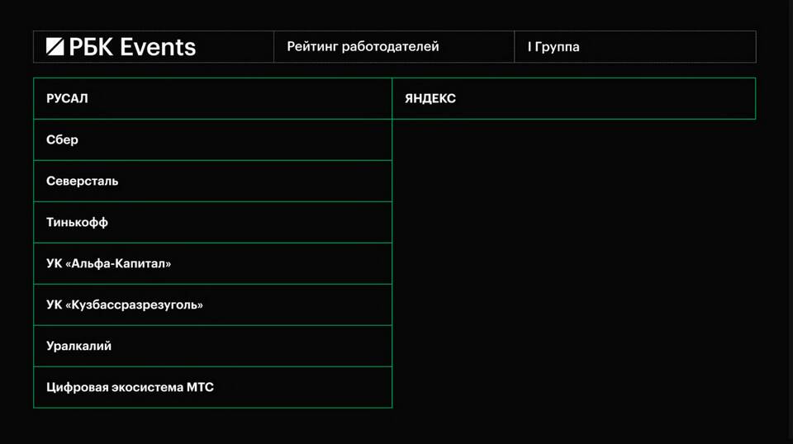Click the РБК letters in the logo
Viewport: 793px width, 444px height.
point(92,47)
